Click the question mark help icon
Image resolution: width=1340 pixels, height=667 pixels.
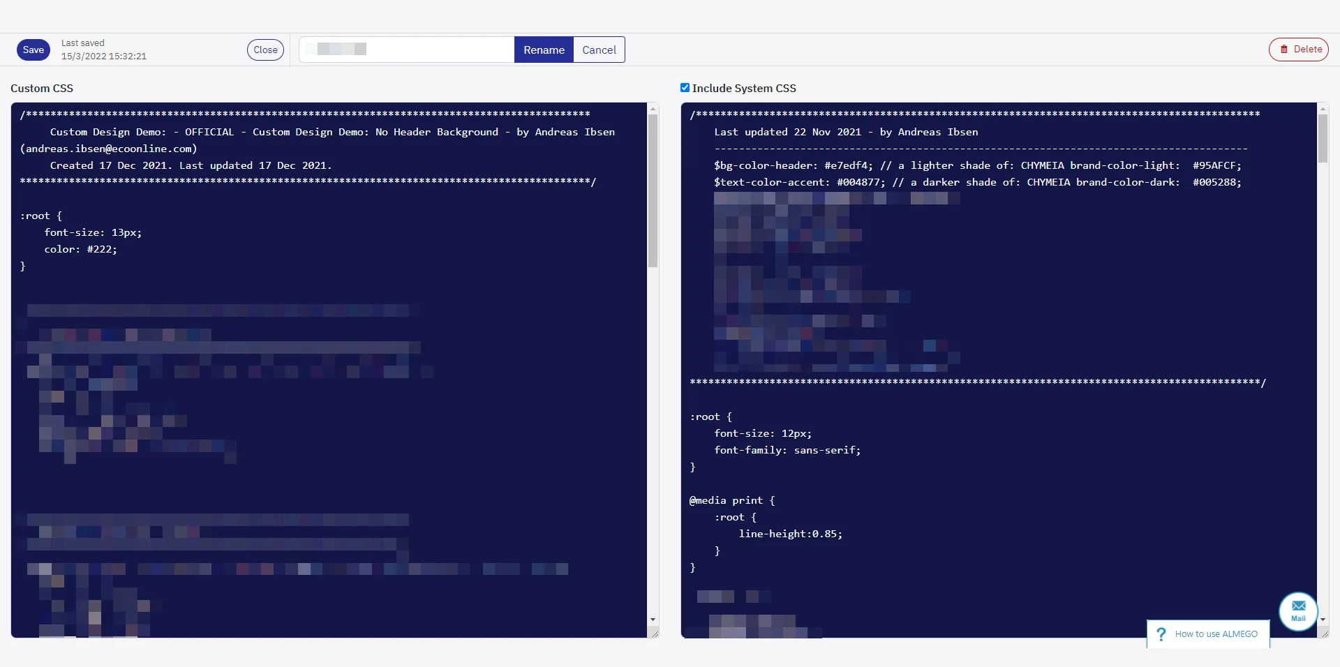click(x=1161, y=634)
